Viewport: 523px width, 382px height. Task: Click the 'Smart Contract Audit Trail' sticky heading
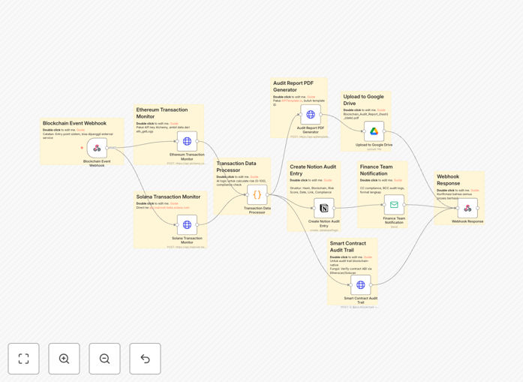347,247
